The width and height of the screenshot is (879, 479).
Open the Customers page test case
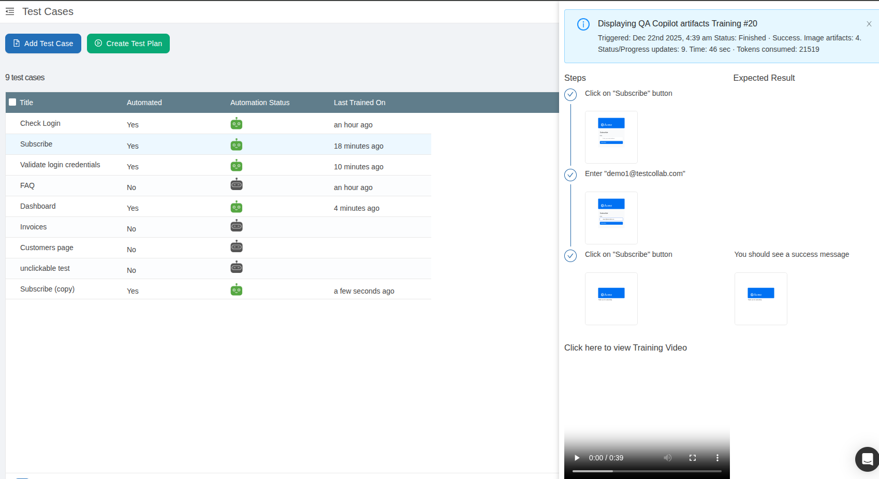coord(47,248)
